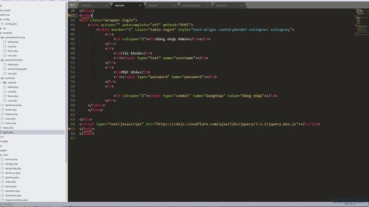Click the code minimap
Viewport: 369px width, 207px height.
[x=362, y=22]
